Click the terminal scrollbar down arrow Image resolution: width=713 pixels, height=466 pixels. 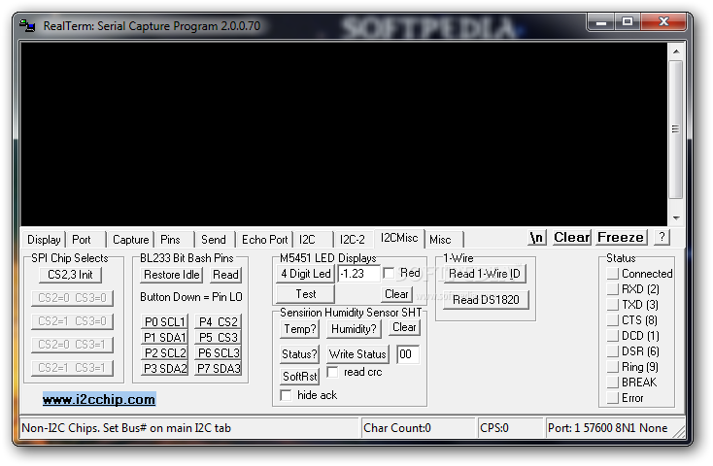pyautogui.click(x=676, y=217)
